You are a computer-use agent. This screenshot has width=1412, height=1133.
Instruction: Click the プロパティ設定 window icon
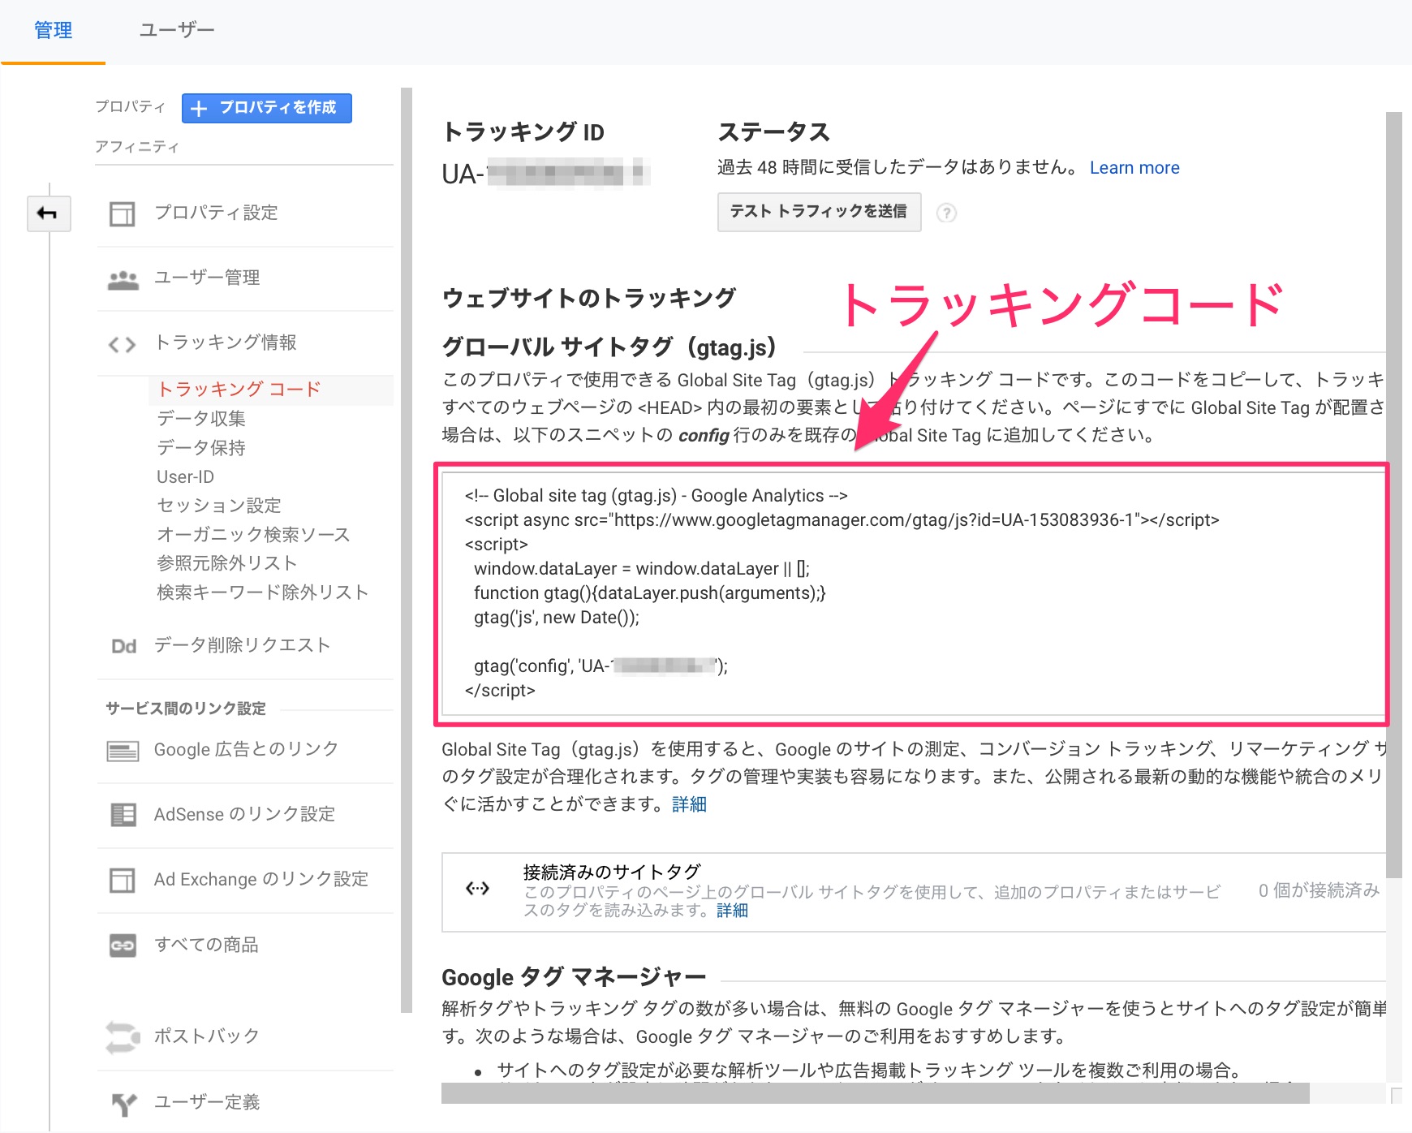[x=123, y=213]
